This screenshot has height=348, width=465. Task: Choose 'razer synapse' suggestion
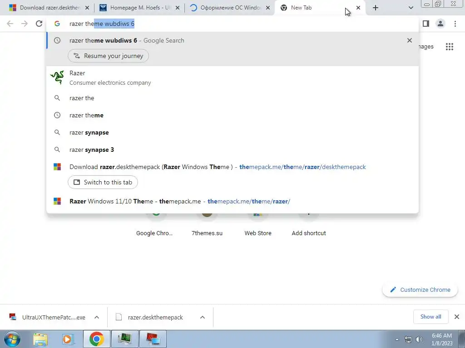[x=232, y=132]
